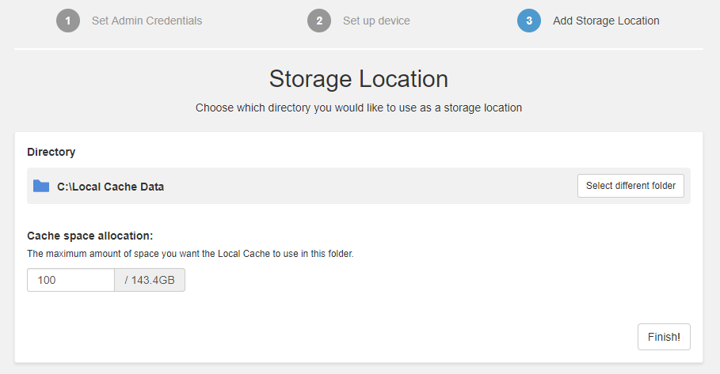Screen dimensions: 720x374
Task: Click the blue folder icon
Action: pyautogui.click(x=41, y=186)
